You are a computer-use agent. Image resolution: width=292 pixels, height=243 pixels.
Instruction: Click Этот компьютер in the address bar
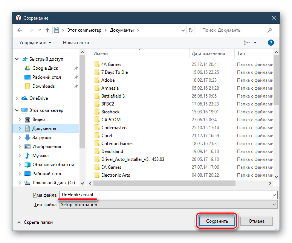click(x=84, y=30)
